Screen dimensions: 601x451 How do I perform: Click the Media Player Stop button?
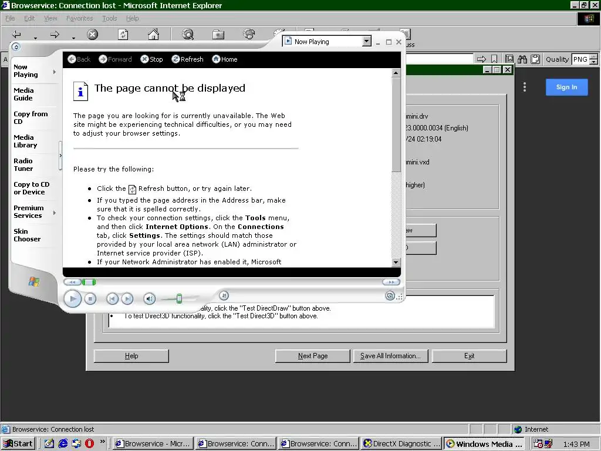click(x=90, y=299)
